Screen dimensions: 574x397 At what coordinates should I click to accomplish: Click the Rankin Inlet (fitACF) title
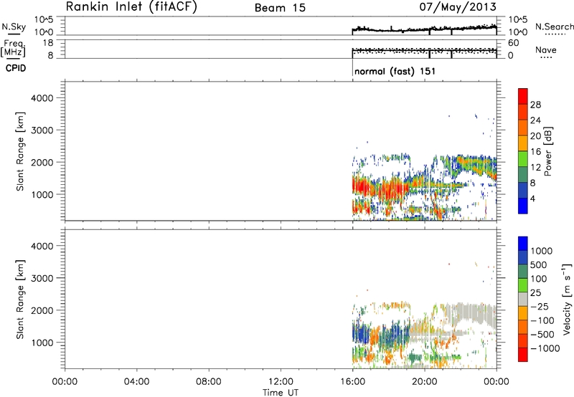pyautogui.click(x=131, y=6)
